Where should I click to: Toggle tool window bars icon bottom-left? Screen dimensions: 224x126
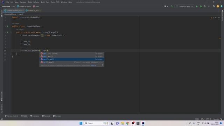click(2, 119)
